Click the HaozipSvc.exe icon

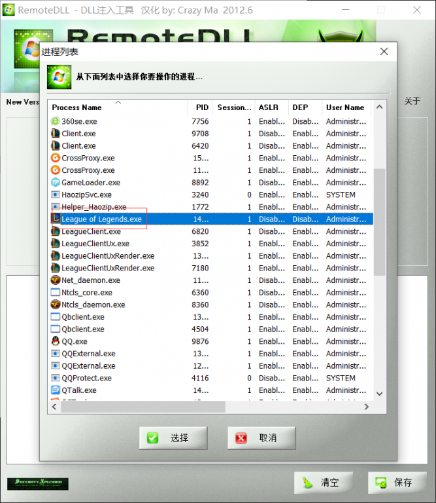(56, 195)
